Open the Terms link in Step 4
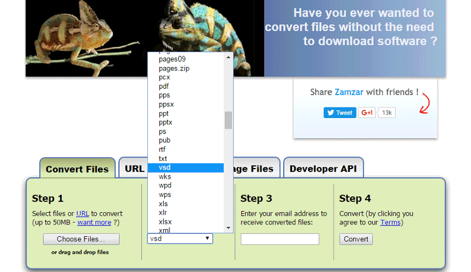The width and height of the screenshot is (471, 272). pyautogui.click(x=390, y=222)
